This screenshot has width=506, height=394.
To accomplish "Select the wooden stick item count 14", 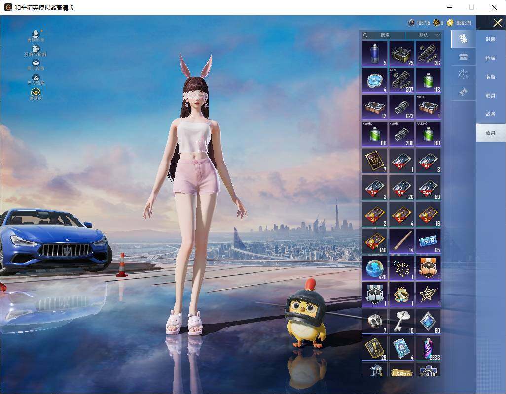I will coord(401,241).
